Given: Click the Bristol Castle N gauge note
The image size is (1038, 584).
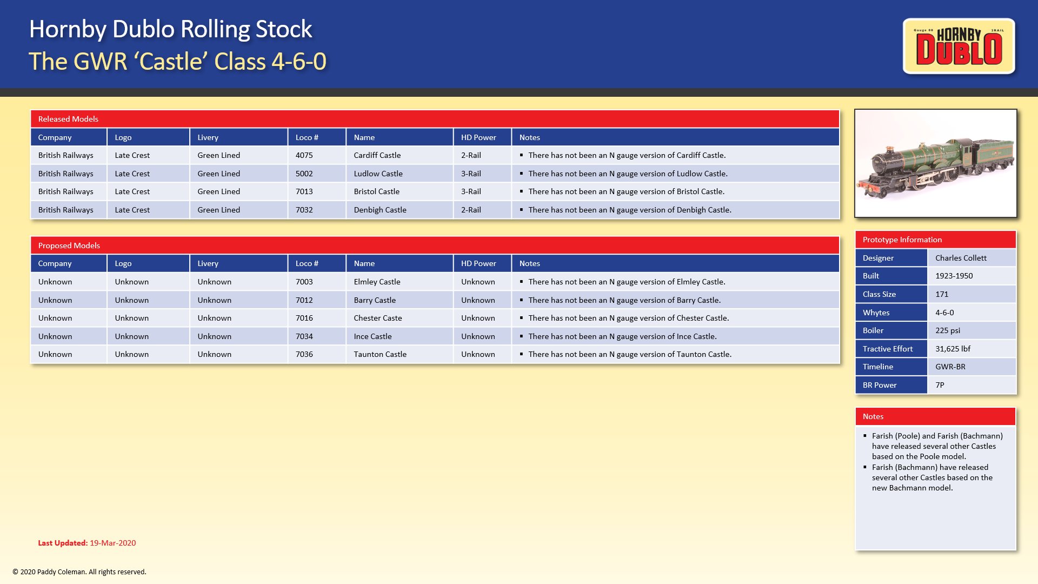Looking at the screenshot, I should [x=622, y=191].
